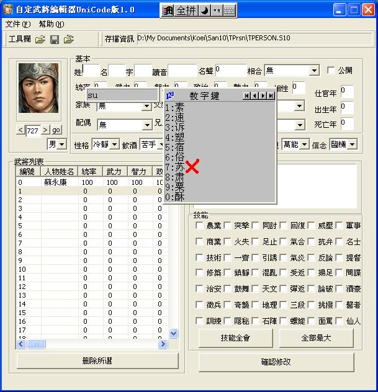Click the floppy disk save icon

coord(55,39)
